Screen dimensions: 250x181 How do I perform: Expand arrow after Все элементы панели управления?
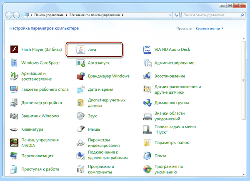tap(122, 15)
